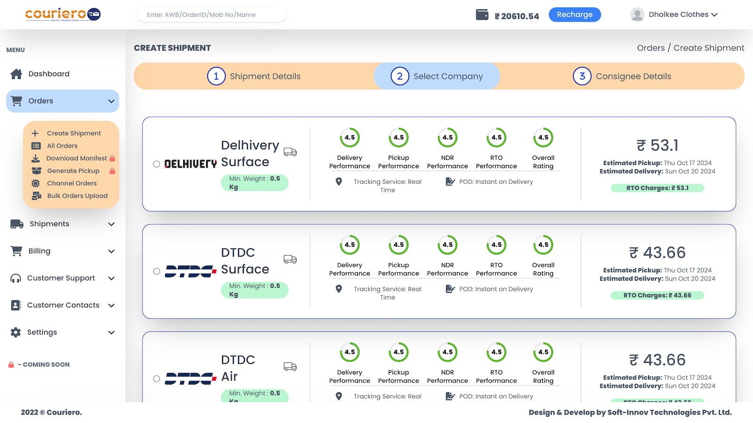The height and width of the screenshot is (423, 753).
Task: Go to the Select Company step
Action: point(437,76)
